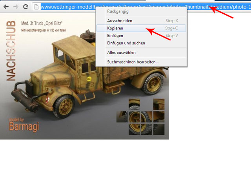Choose Einfügen und suchen entry
This screenshot has height=188, width=251.
141,43
